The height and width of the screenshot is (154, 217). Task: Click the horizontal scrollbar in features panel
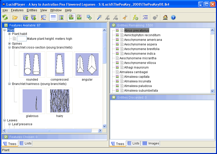(x=49, y=131)
